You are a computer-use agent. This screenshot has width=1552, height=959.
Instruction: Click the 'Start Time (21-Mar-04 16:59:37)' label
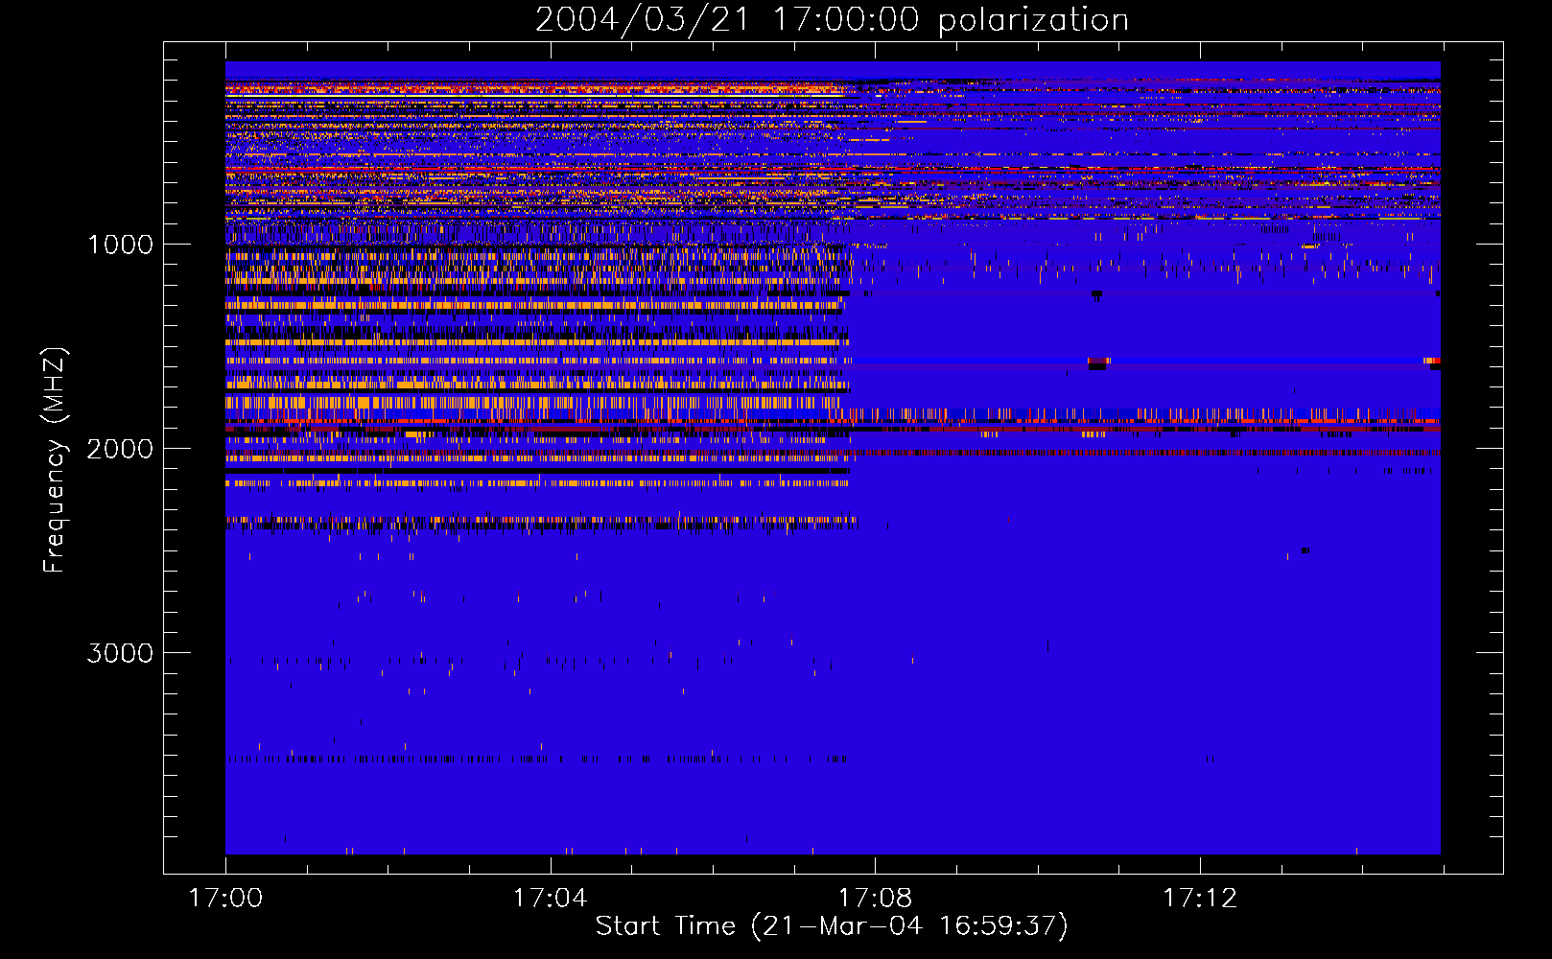click(832, 926)
